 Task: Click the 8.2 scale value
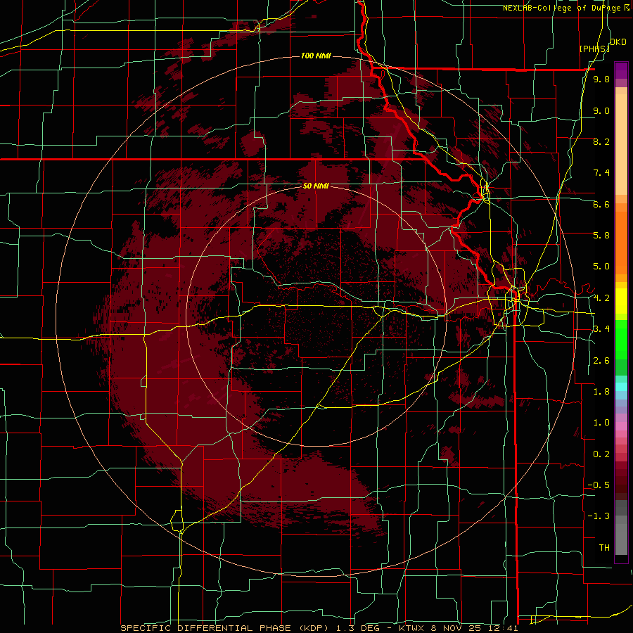pyautogui.click(x=601, y=141)
